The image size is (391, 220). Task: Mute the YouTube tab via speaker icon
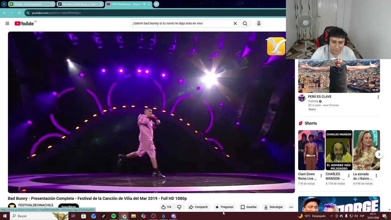pos(144,4)
